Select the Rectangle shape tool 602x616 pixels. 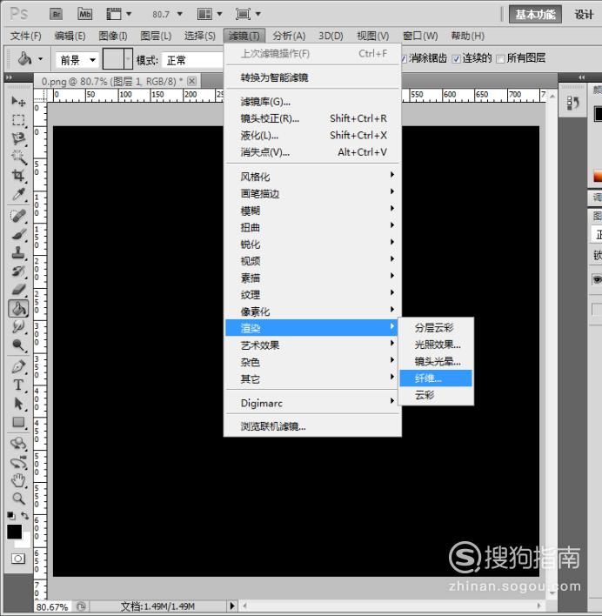[x=18, y=422]
